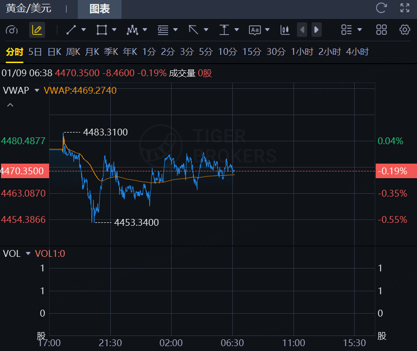The height and width of the screenshot is (351, 417).
Task: Select the 5日 timeframe
Action: pos(35,52)
